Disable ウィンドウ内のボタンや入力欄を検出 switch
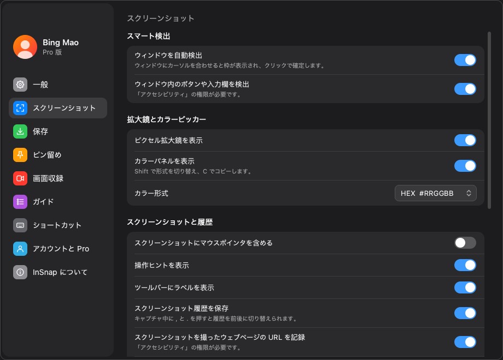 [x=465, y=89]
